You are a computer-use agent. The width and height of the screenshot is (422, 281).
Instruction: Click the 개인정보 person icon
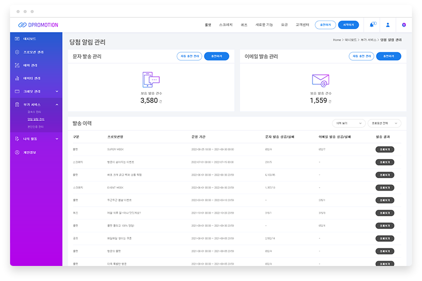17,153
